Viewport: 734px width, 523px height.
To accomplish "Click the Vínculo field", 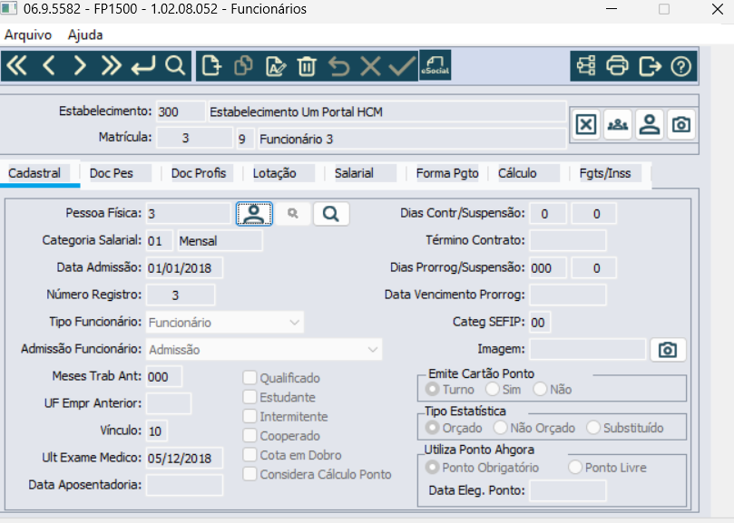I will tap(157, 431).
